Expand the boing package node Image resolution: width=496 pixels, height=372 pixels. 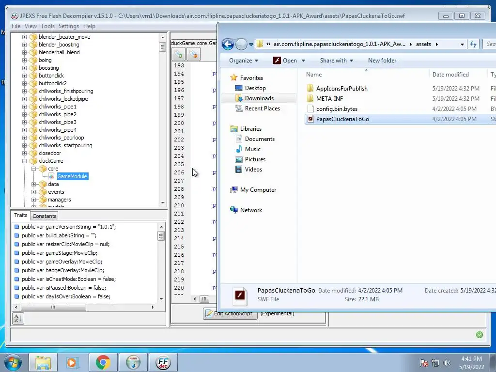click(x=24, y=60)
